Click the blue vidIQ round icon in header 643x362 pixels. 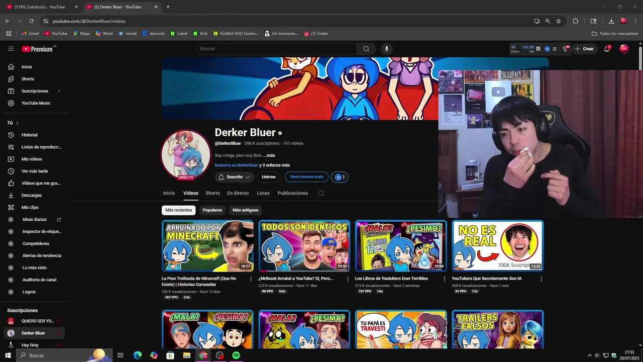coord(548,49)
